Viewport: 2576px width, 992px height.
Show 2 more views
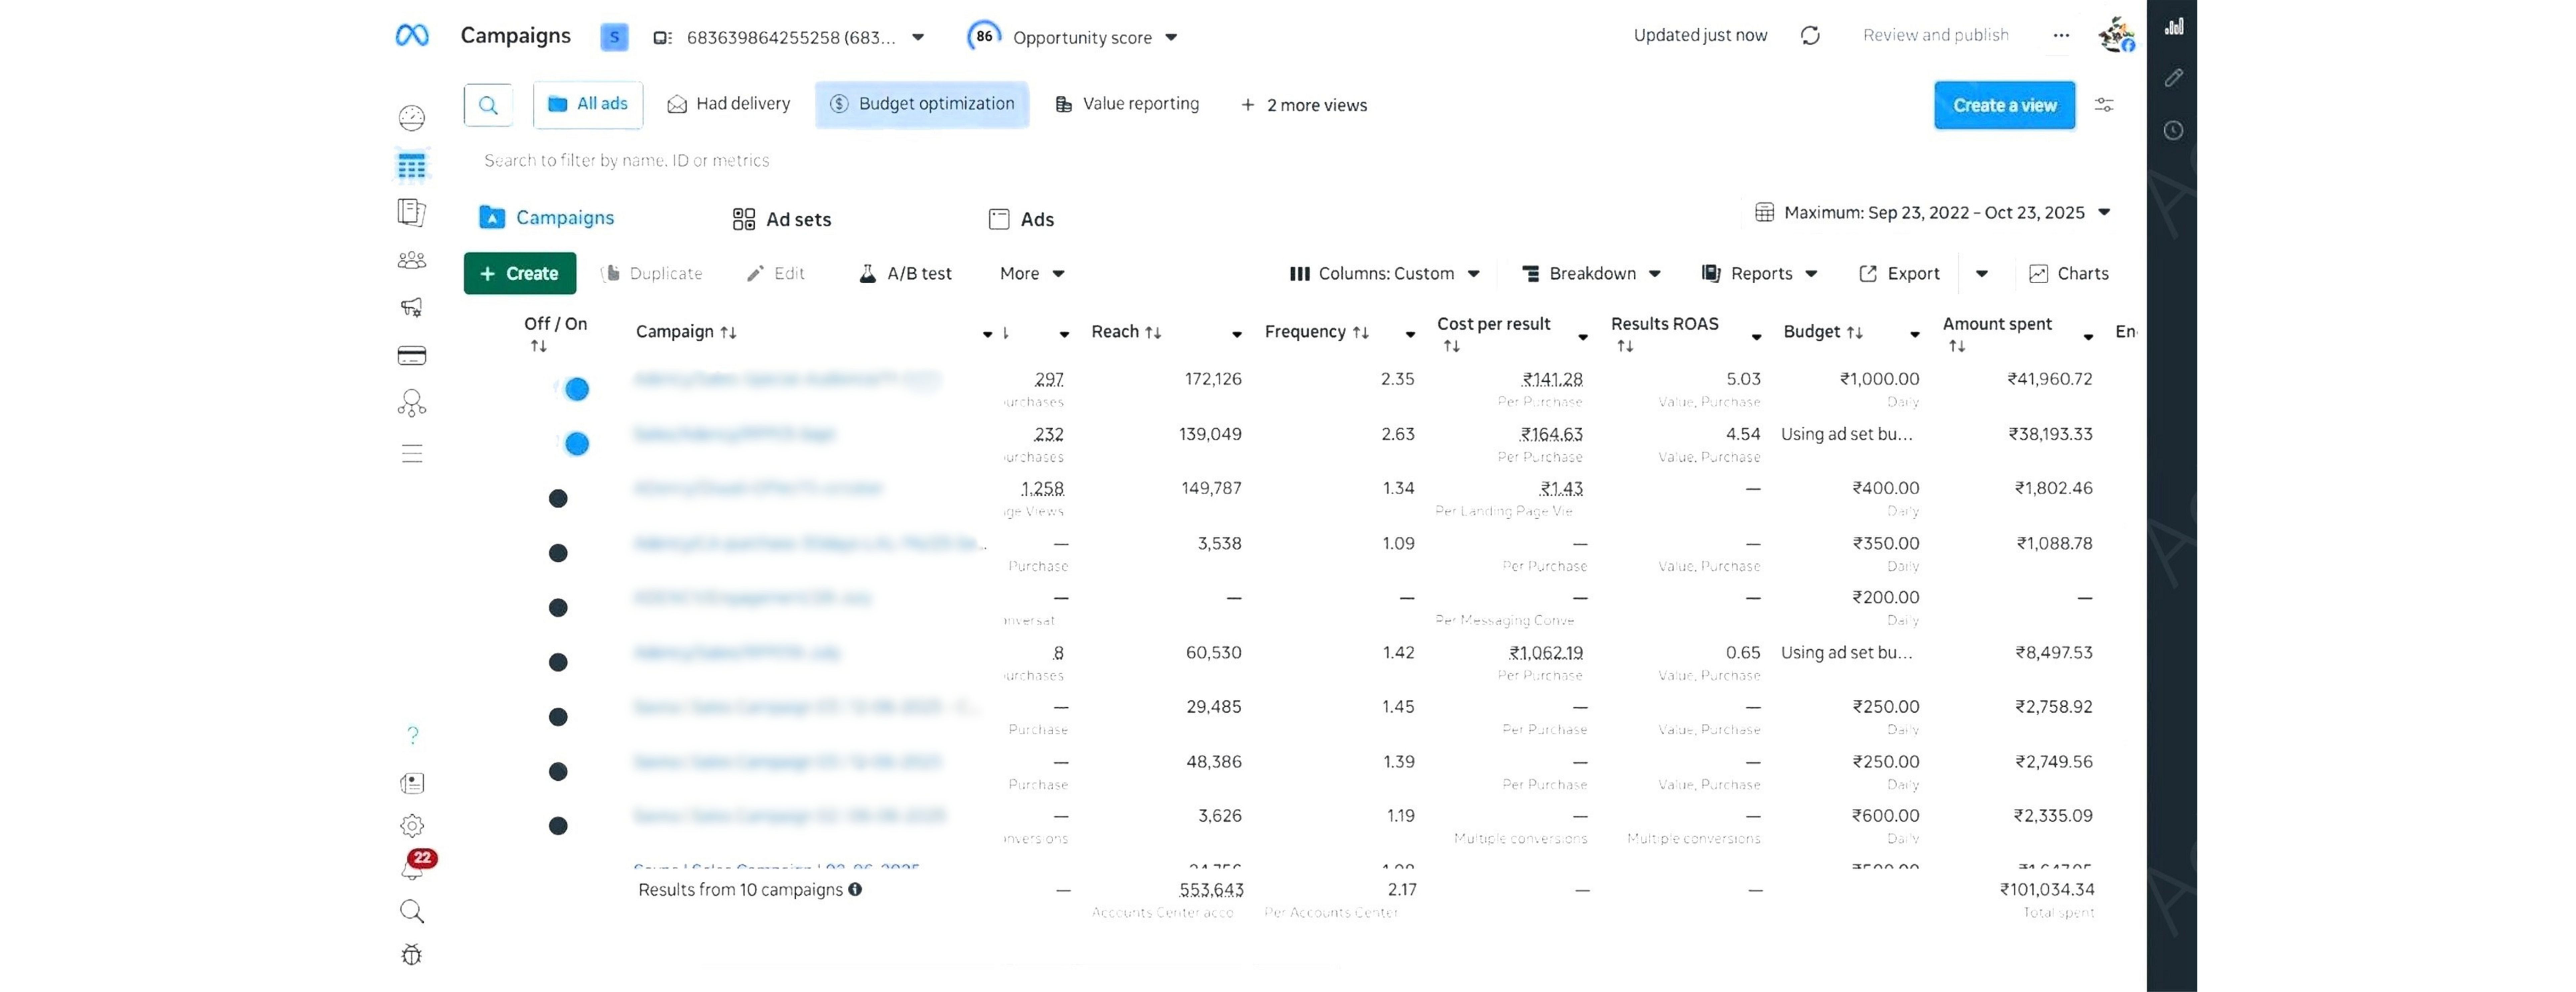click(x=1304, y=105)
